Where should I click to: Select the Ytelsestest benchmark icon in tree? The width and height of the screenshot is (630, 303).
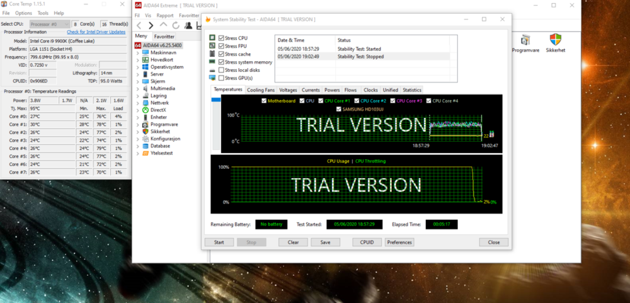[146, 153]
